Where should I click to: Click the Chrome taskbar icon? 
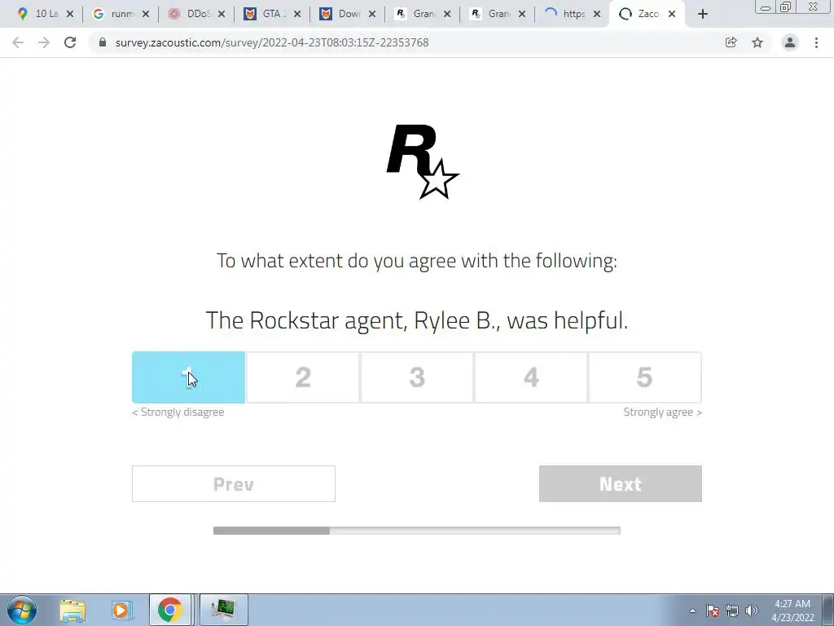coord(169,610)
